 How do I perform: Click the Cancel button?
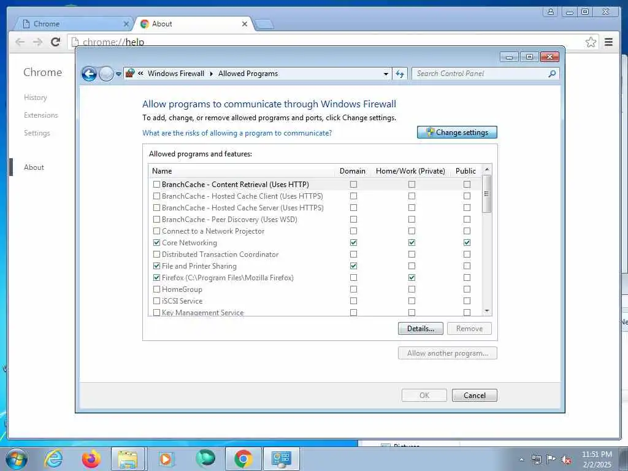[x=475, y=396]
